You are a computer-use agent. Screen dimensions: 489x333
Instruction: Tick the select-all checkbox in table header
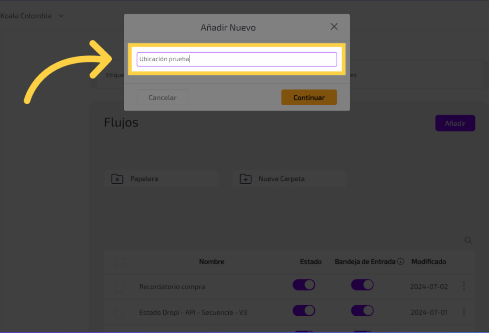[x=120, y=262]
